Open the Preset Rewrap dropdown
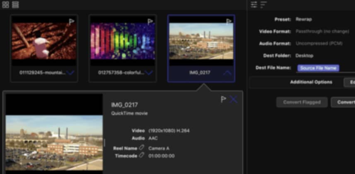 pos(304,19)
